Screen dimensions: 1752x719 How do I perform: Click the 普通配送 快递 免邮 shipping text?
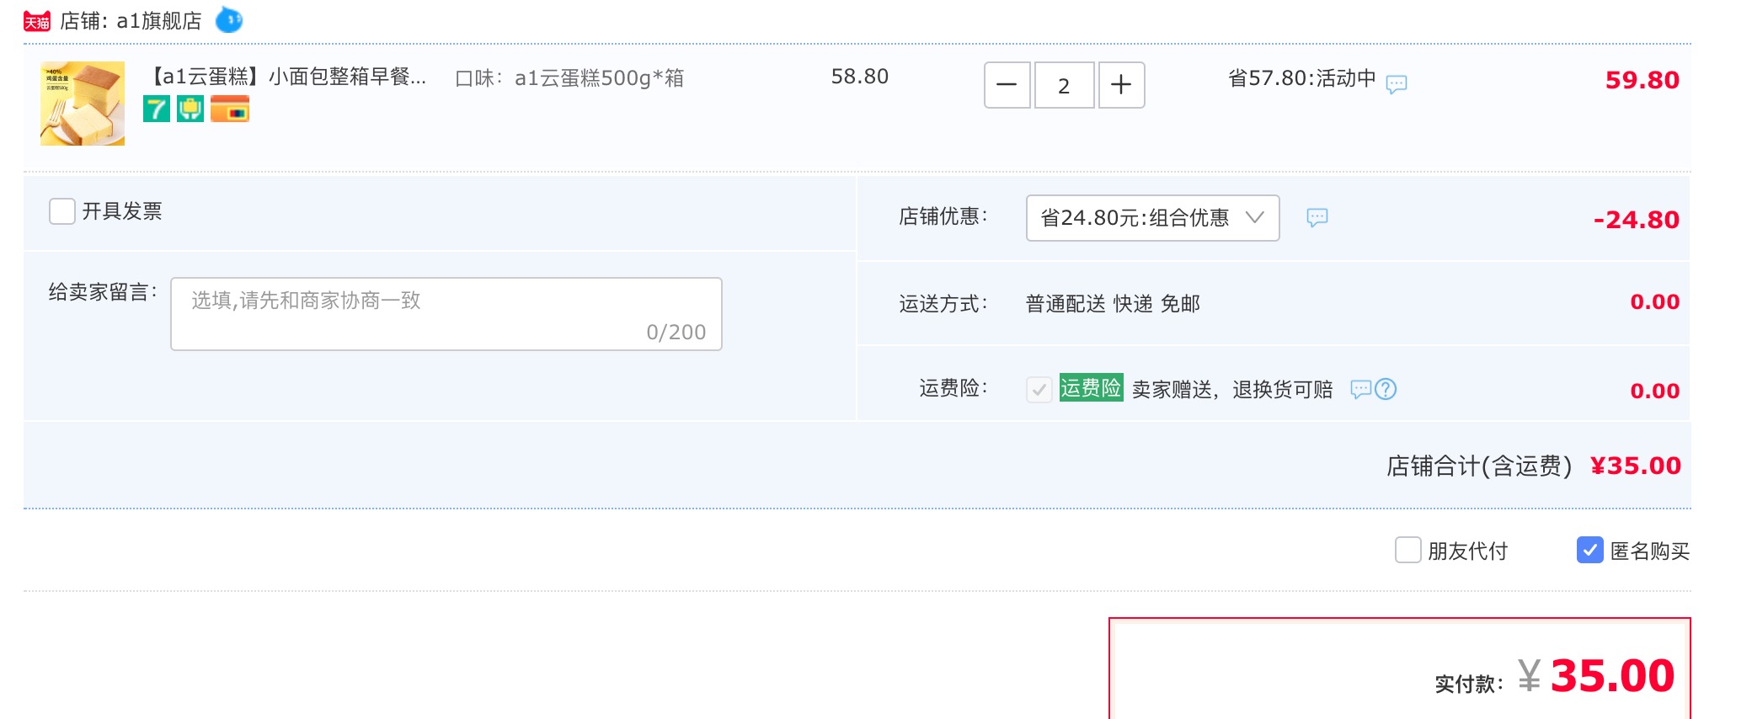point(1113,304)
